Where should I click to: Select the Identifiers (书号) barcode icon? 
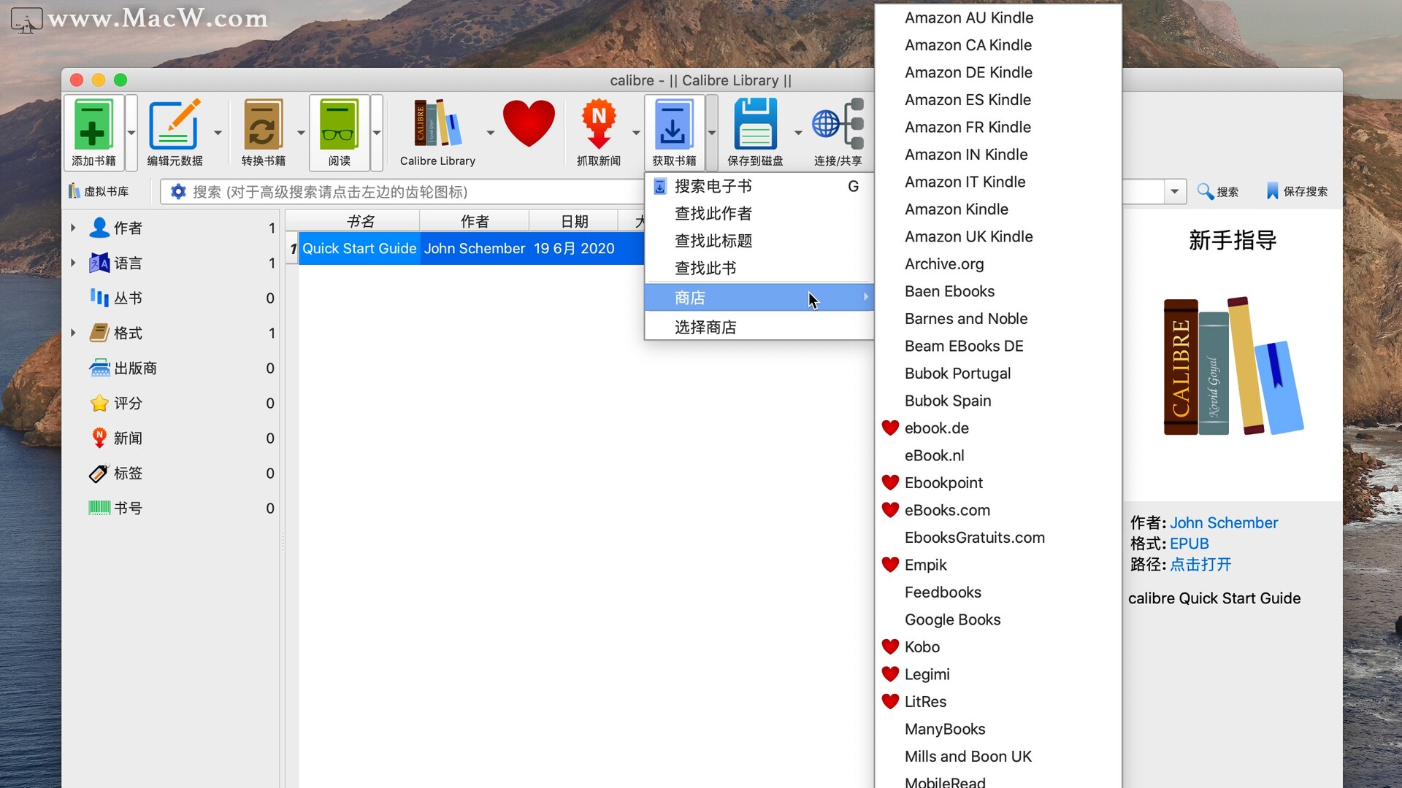click(99, 508)
